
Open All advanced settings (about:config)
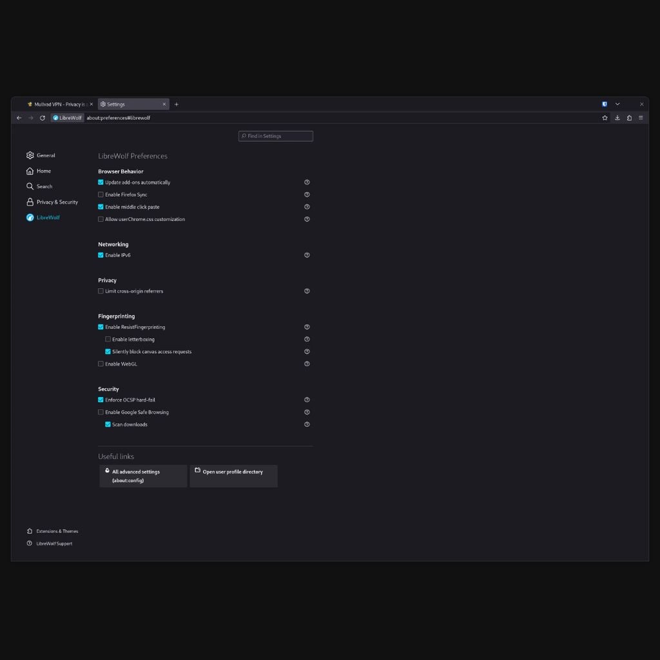(x=143, y=476)
